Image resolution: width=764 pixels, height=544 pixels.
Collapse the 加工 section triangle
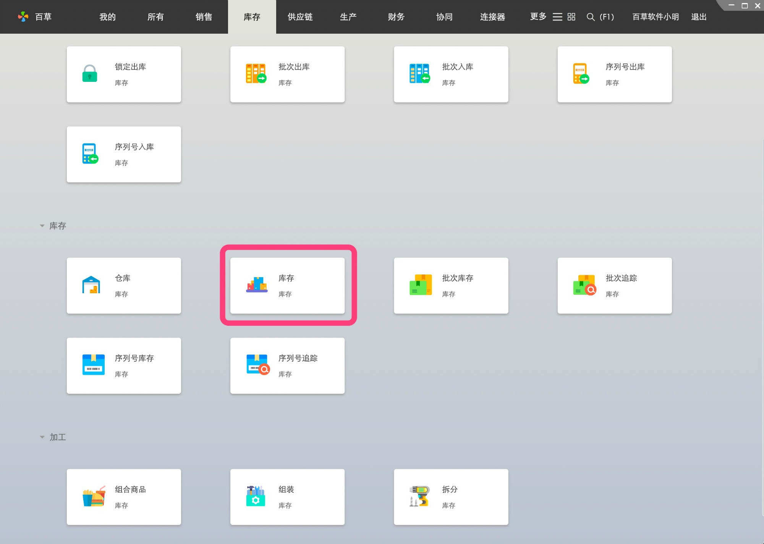click(42, 437)
